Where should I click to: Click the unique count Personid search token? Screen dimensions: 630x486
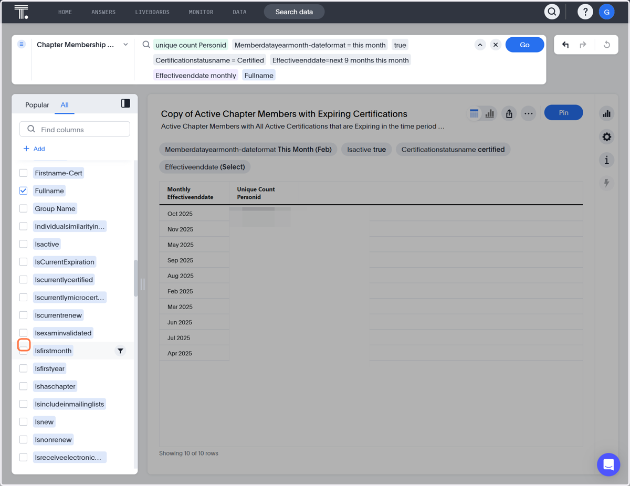(x=191, y=45)
